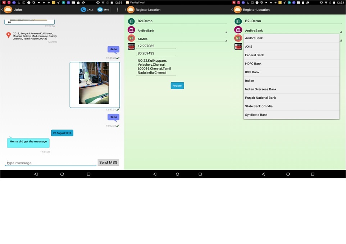Tap the Android home button under chat screen

[62, 174]
